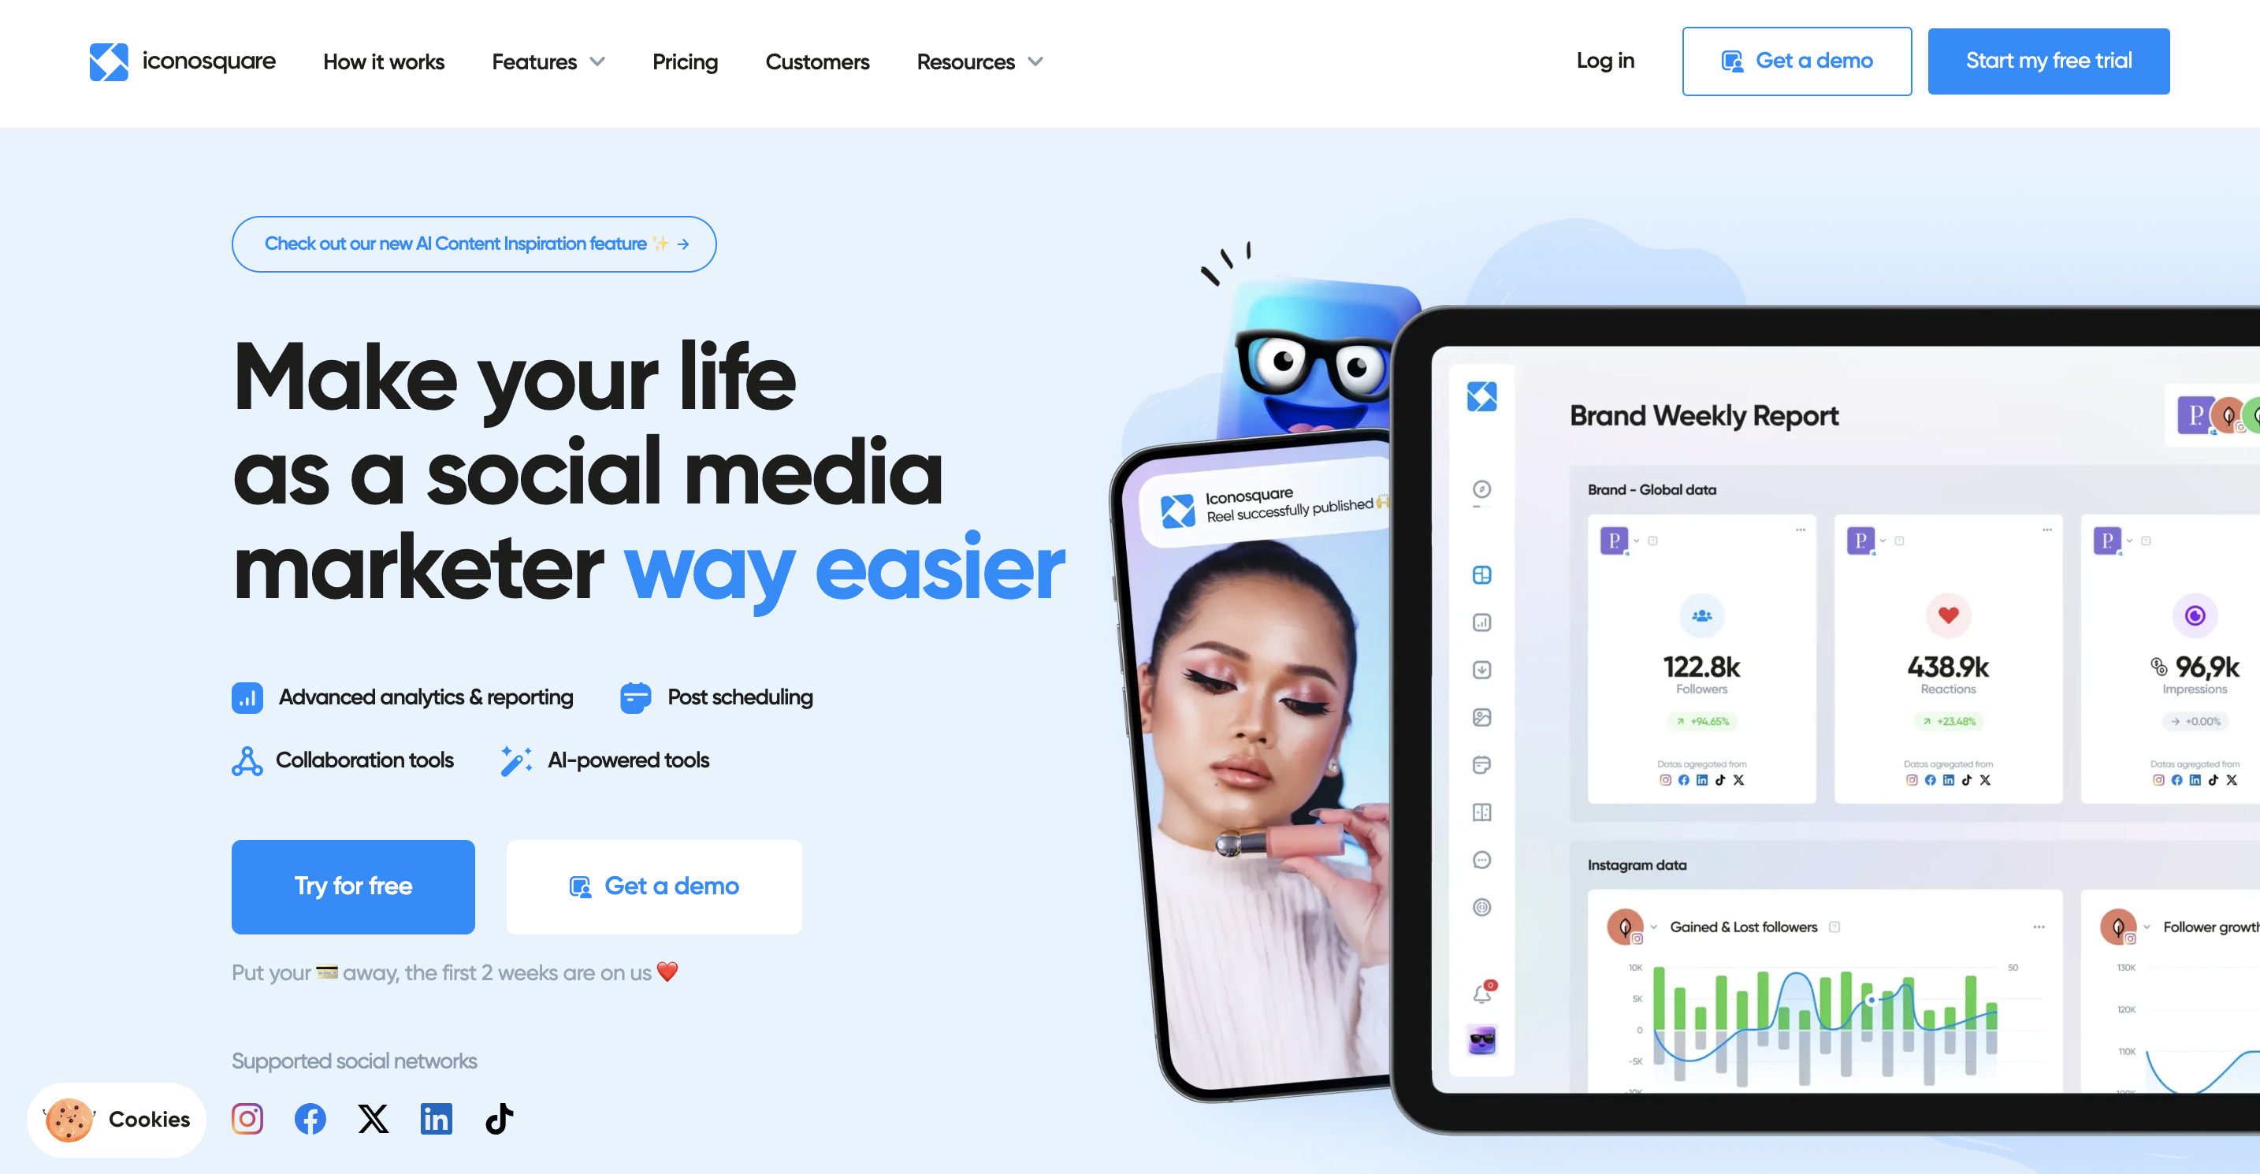Click the How it works menu item
Image resolution: width=2260 pixels, height=1174 pixels.
pos(383,61)
